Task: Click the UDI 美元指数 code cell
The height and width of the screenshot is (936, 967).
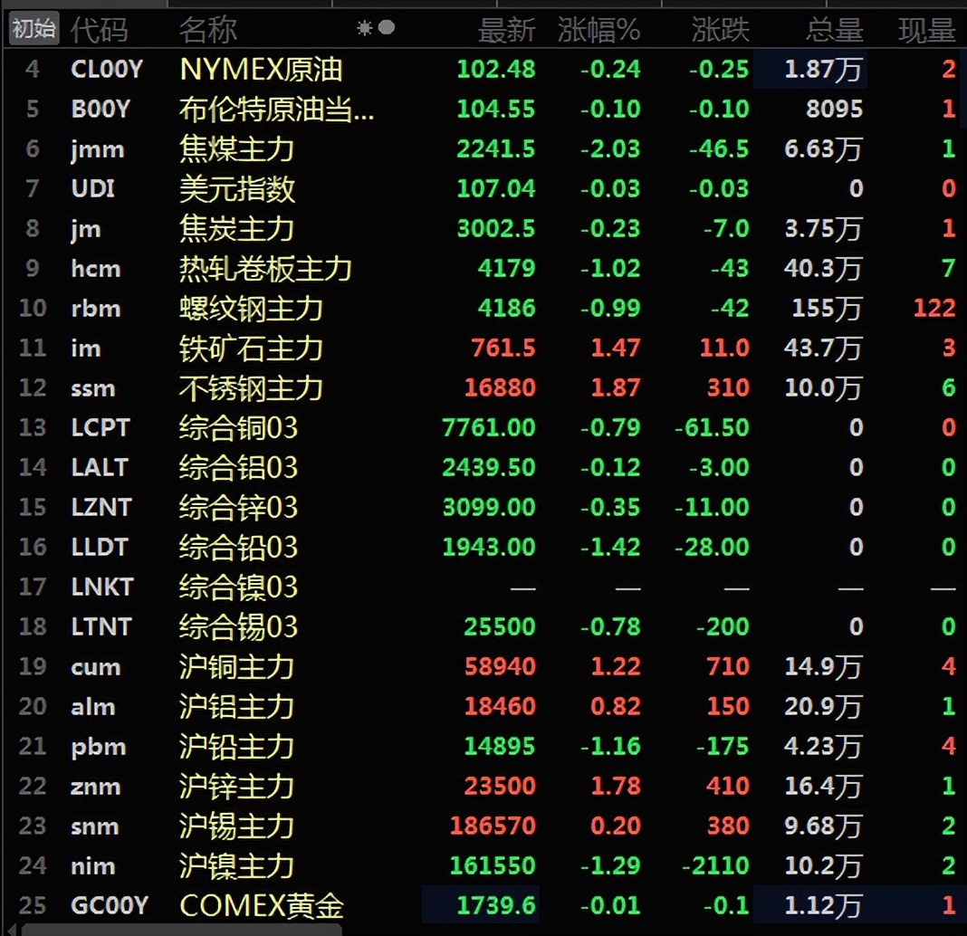Action: pos(92,189)
